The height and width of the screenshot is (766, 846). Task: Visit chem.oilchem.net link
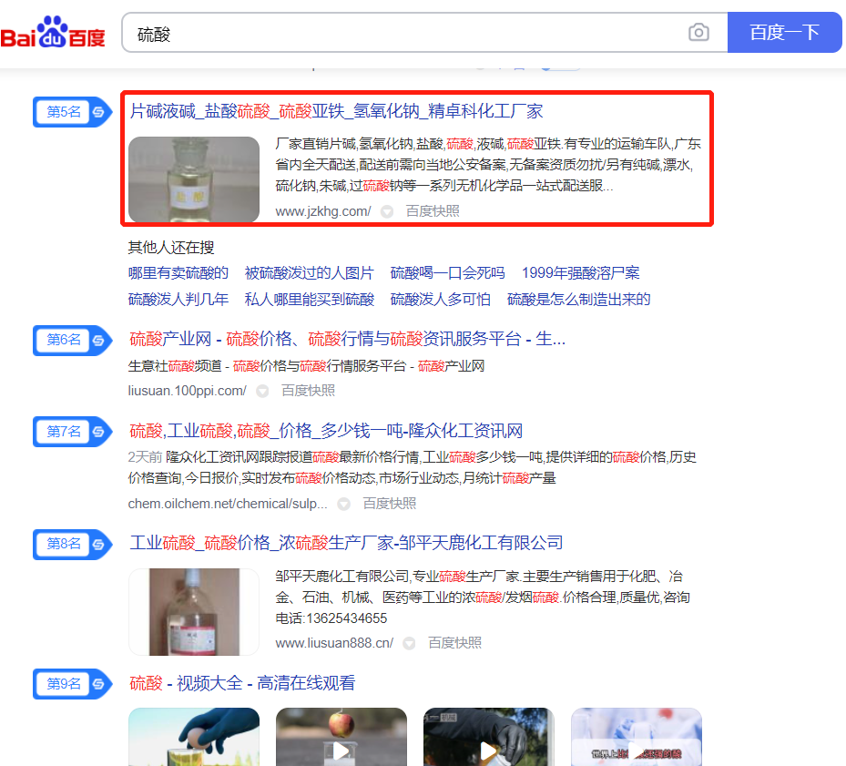[x=228, y=504]
